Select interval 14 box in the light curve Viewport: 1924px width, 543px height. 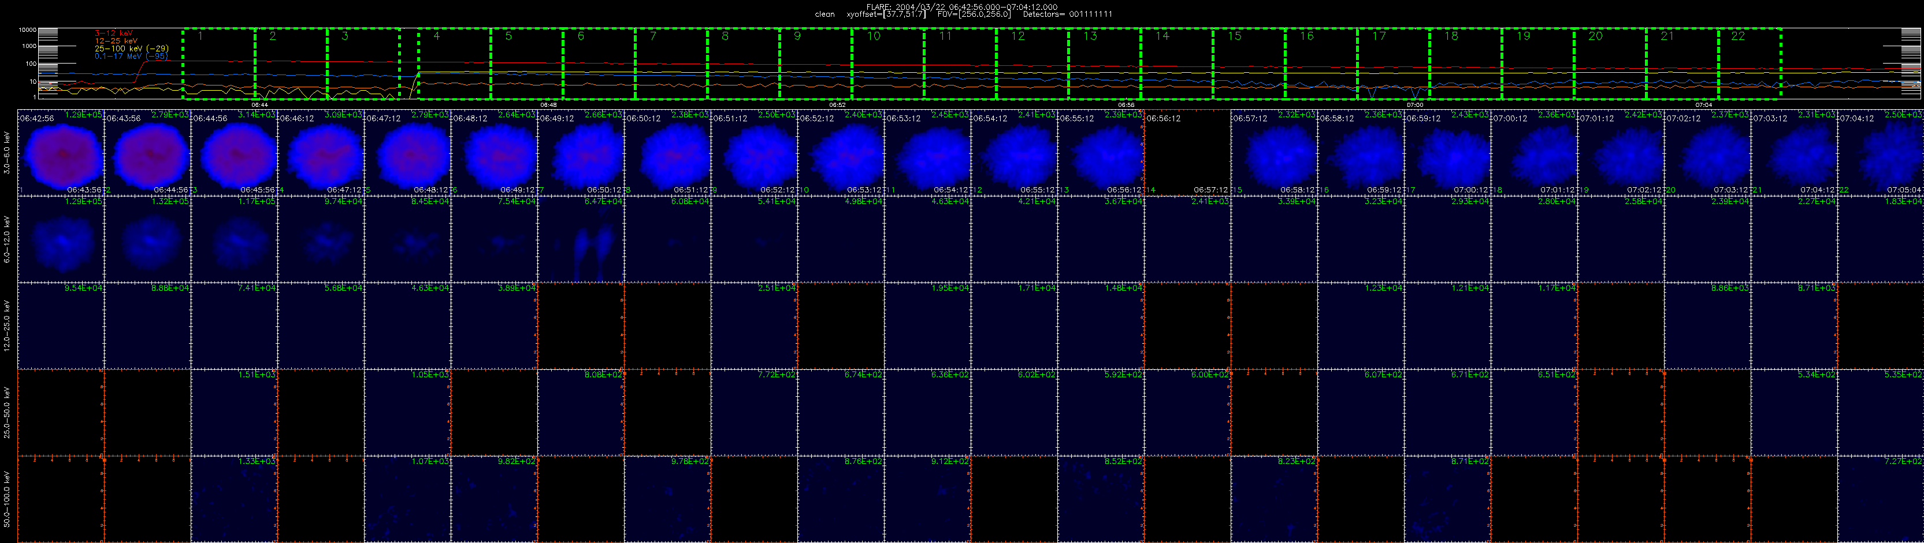pos(1177,64)
